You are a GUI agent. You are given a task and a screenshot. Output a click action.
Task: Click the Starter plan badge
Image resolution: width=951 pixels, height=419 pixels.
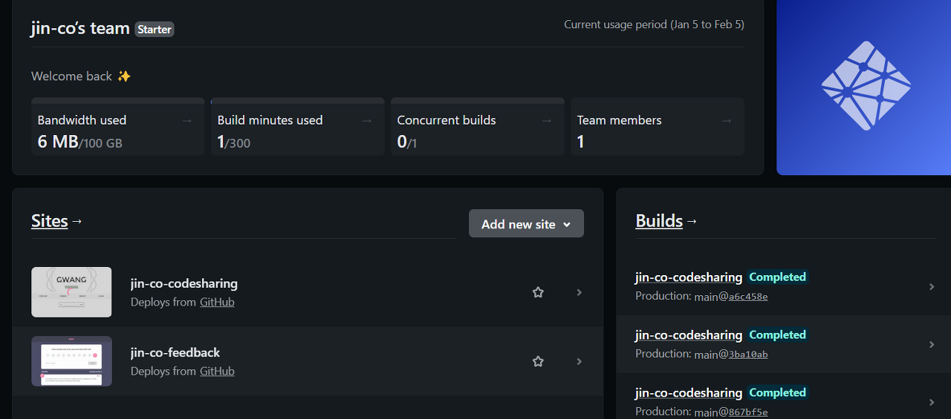(155, 30)
